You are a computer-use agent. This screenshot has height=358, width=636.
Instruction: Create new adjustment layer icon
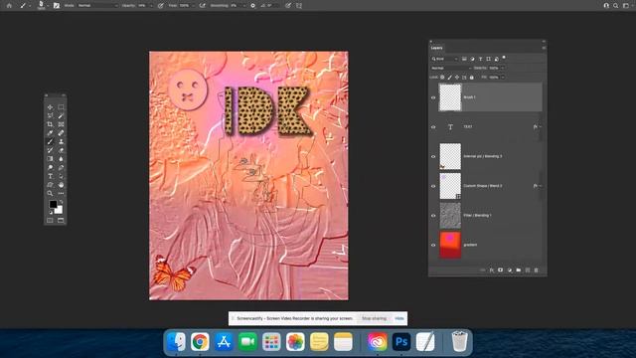click(510, 269)
